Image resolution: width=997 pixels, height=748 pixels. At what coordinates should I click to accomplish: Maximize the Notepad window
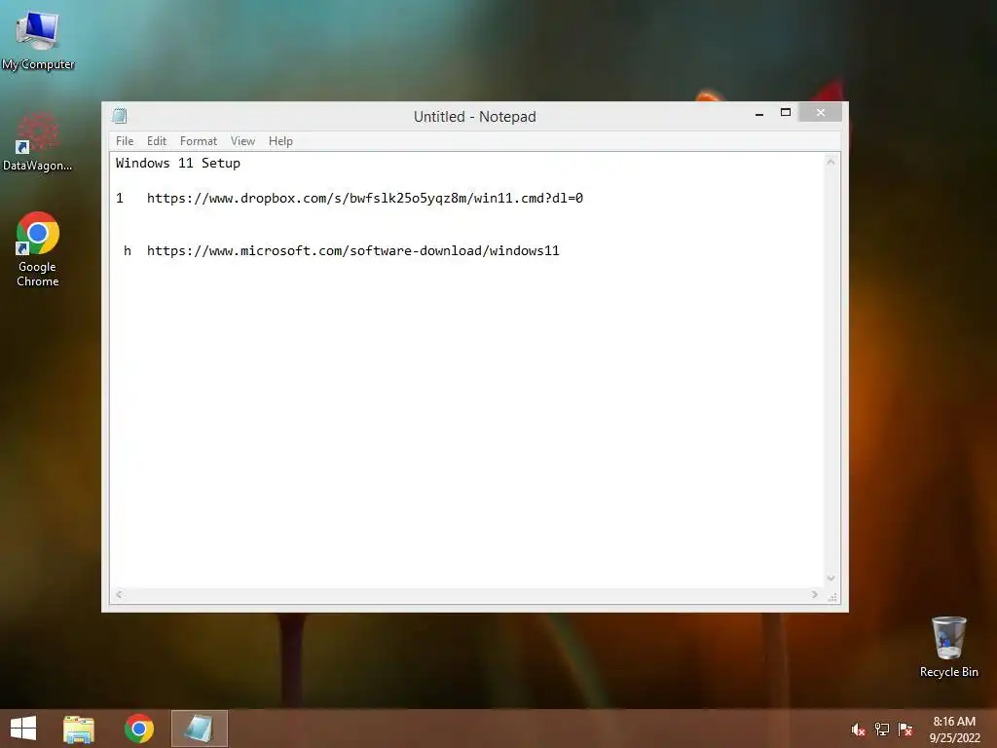(x=786, y=113)
